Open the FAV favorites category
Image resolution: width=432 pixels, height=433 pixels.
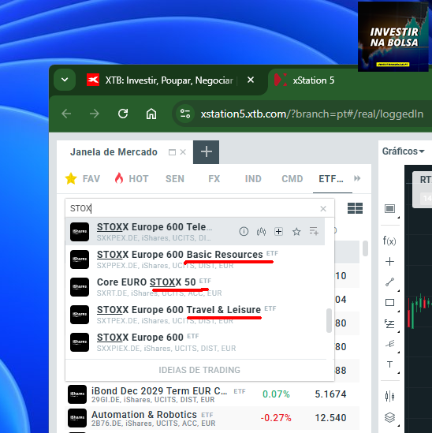(x=83, y=179)
